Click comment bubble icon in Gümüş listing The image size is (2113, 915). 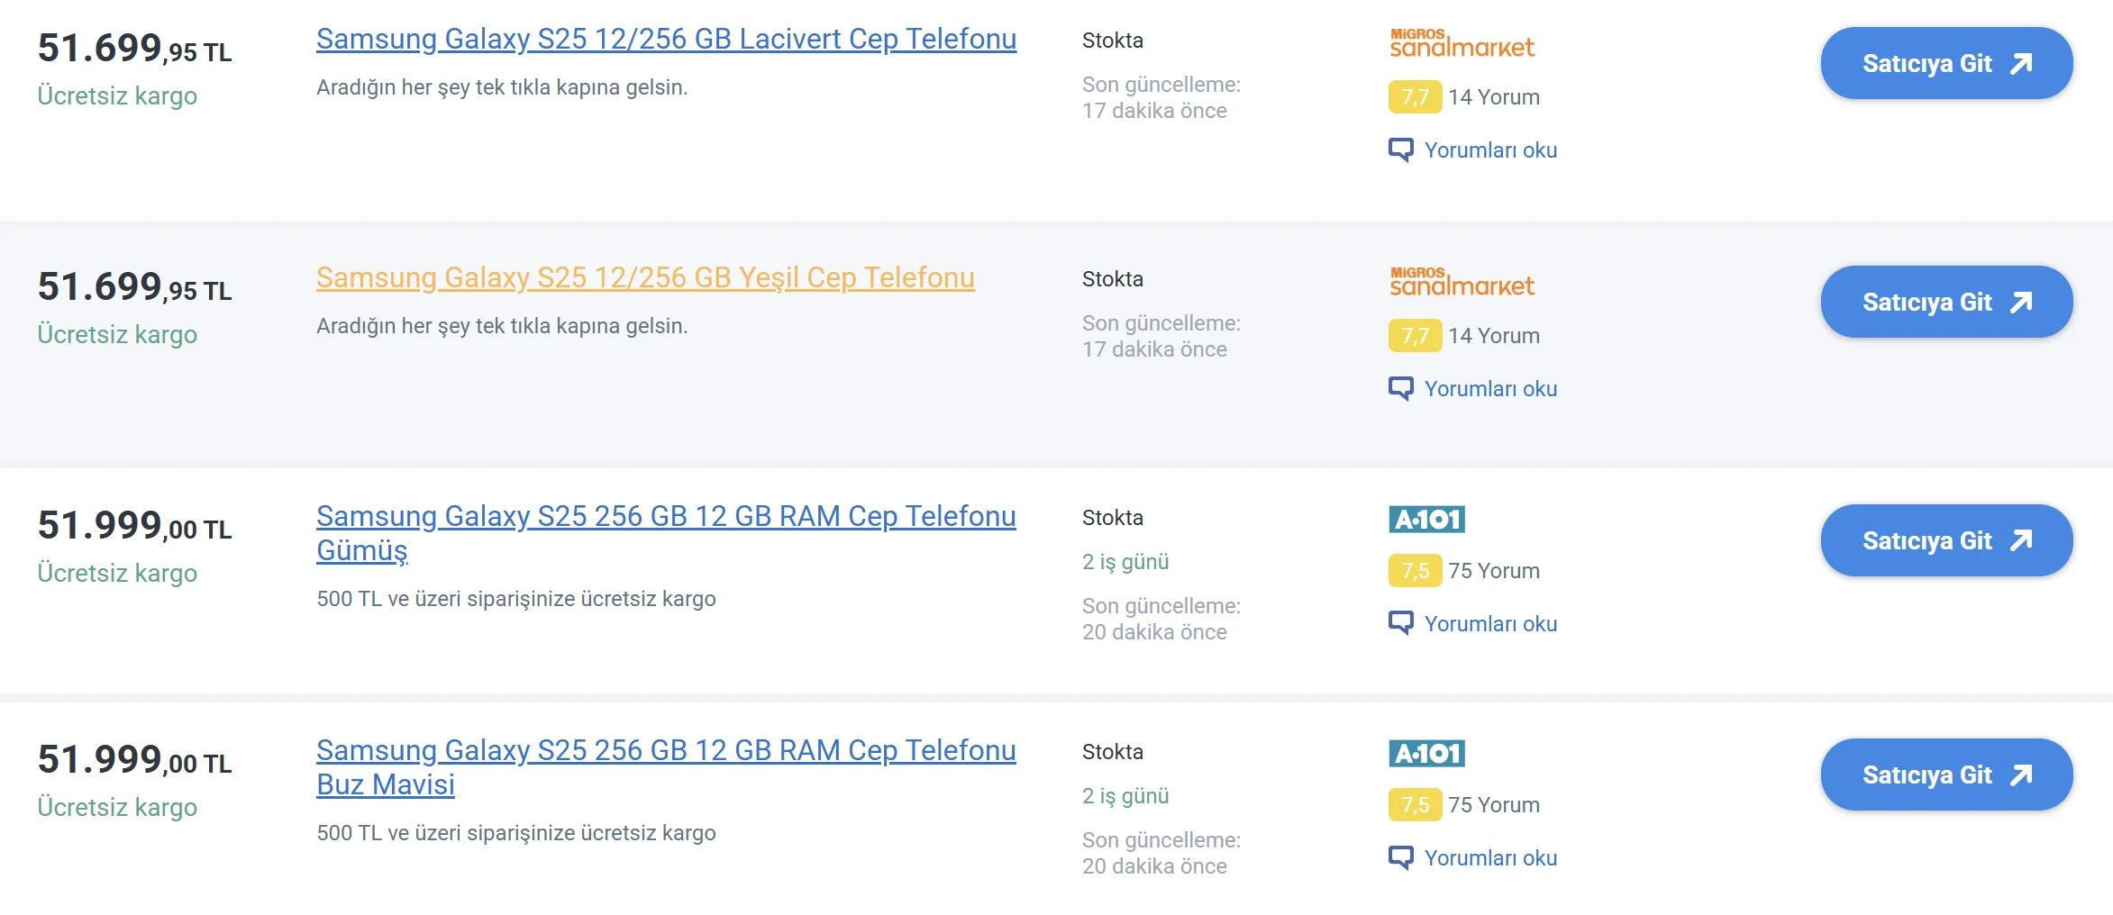[x=1400, y=623]
